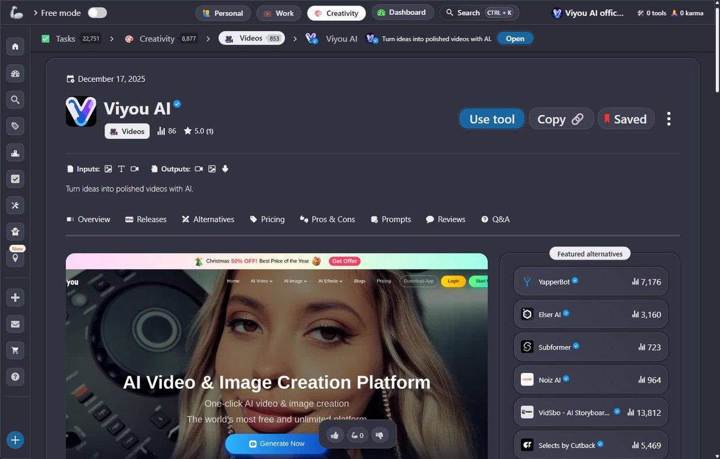Image resolution: width=720 pixels, height=459 pixels.
Task: Click the thumbs up icon
Action: tap(335, 436)
